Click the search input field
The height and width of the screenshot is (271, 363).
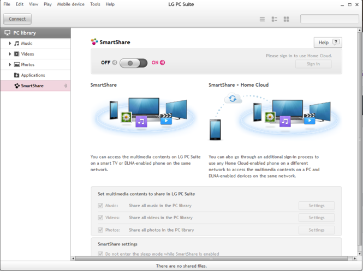click(x=330, y=19)
